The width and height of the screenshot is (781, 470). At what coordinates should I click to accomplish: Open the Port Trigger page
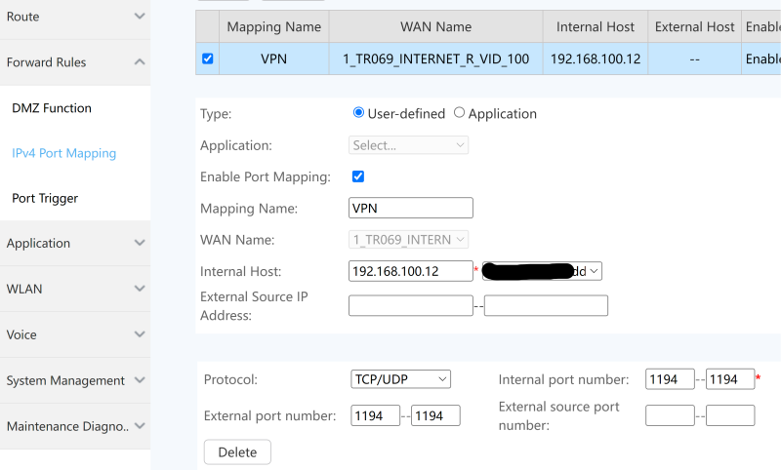pyautogui.click(x=45, y=198)
